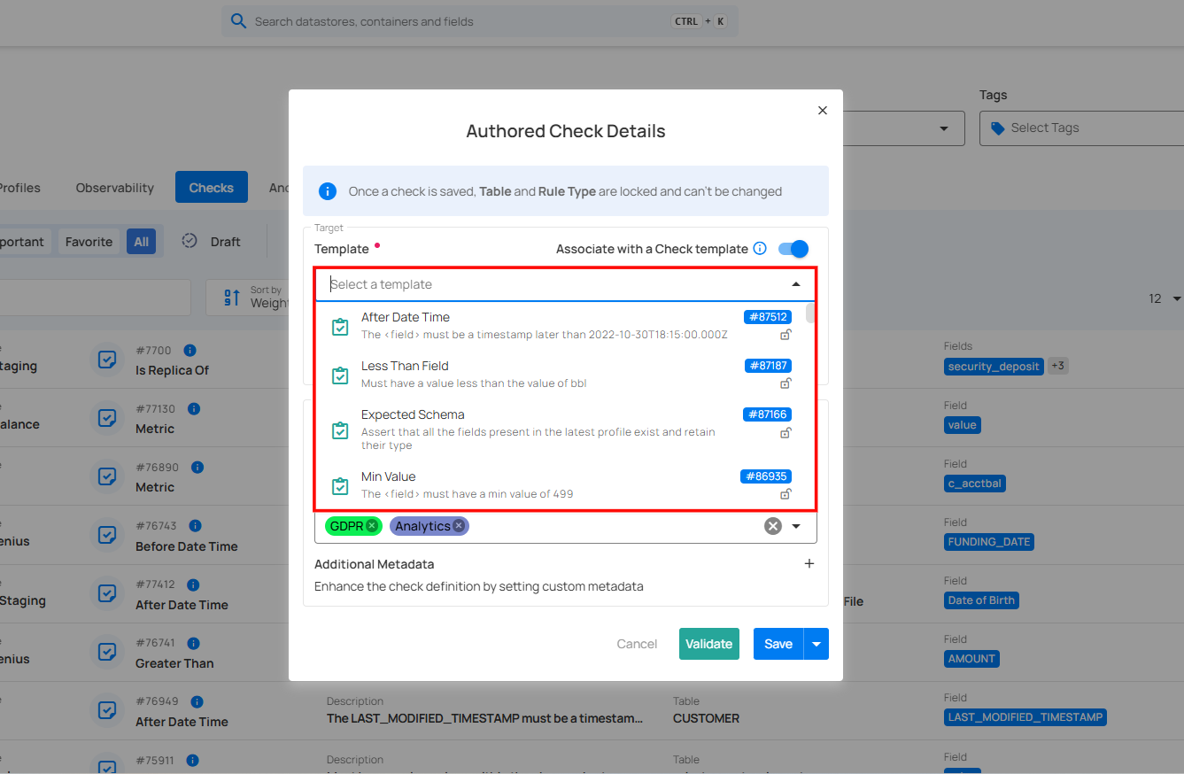Add Additional Metadata with plus icon
1184x774 pixels.
click(809, 563)
